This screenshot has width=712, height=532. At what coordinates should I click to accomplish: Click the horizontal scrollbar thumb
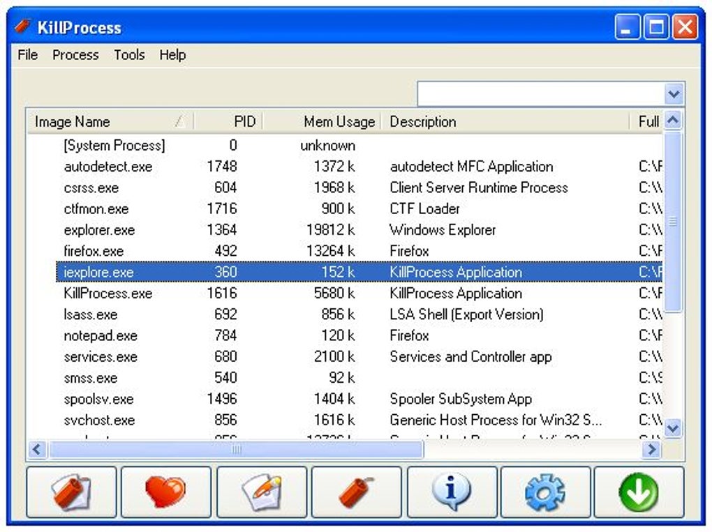pyautogui.click(x=236, y=450)
